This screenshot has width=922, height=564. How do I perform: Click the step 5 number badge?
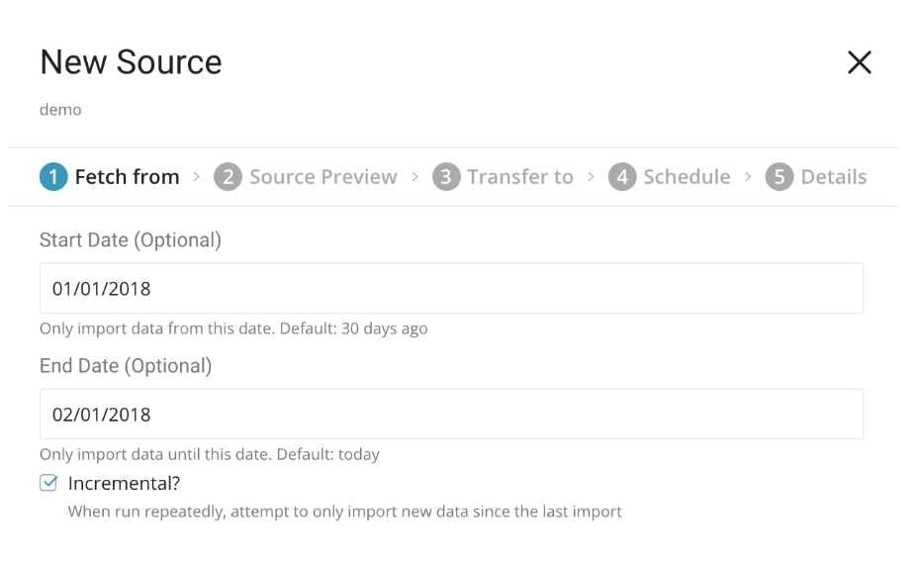click(780, 177)
